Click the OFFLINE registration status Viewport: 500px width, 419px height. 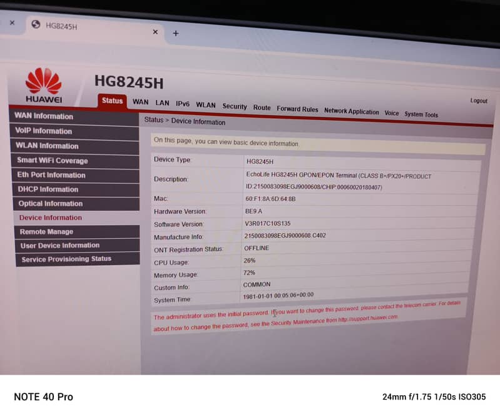(x=257, y=248)
